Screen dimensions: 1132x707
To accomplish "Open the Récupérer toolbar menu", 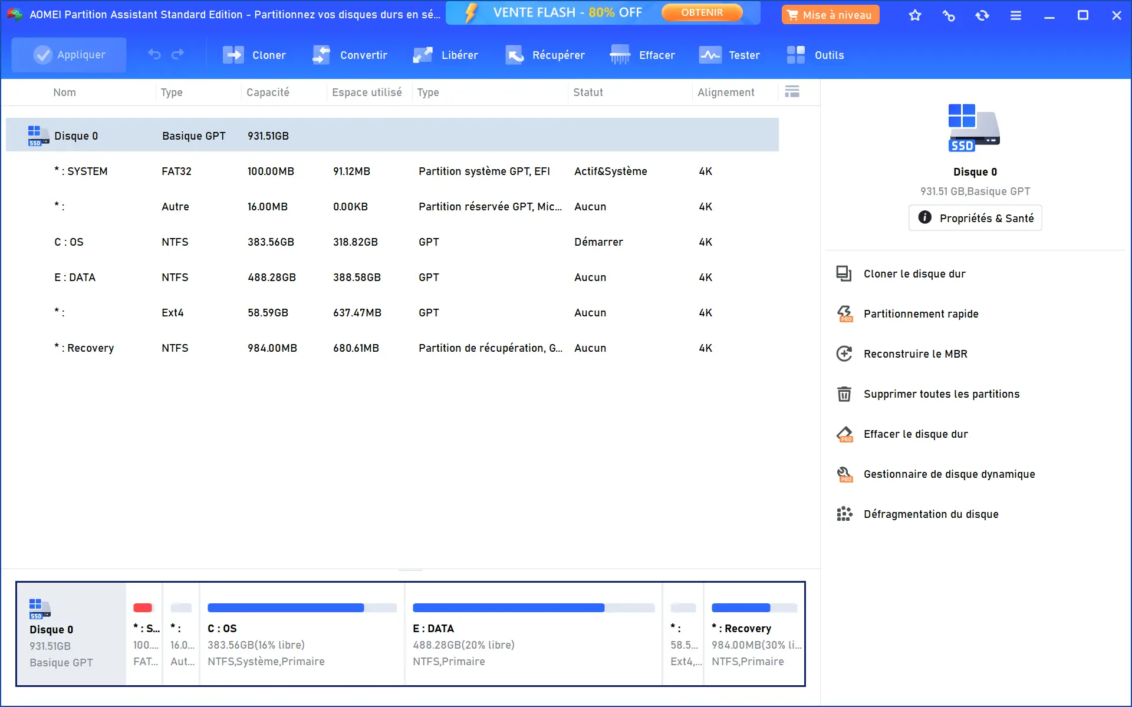I will pyautogui.click(x=545, y=55).
